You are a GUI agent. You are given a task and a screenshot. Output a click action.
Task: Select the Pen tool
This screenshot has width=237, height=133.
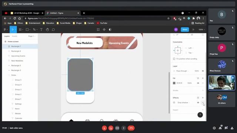tap(34, 30)
